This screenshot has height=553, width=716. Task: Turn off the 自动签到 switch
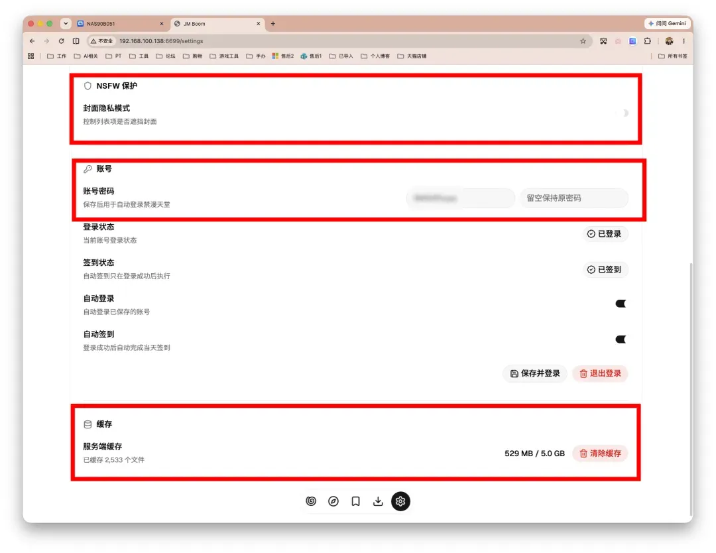(x=621, y=339)
